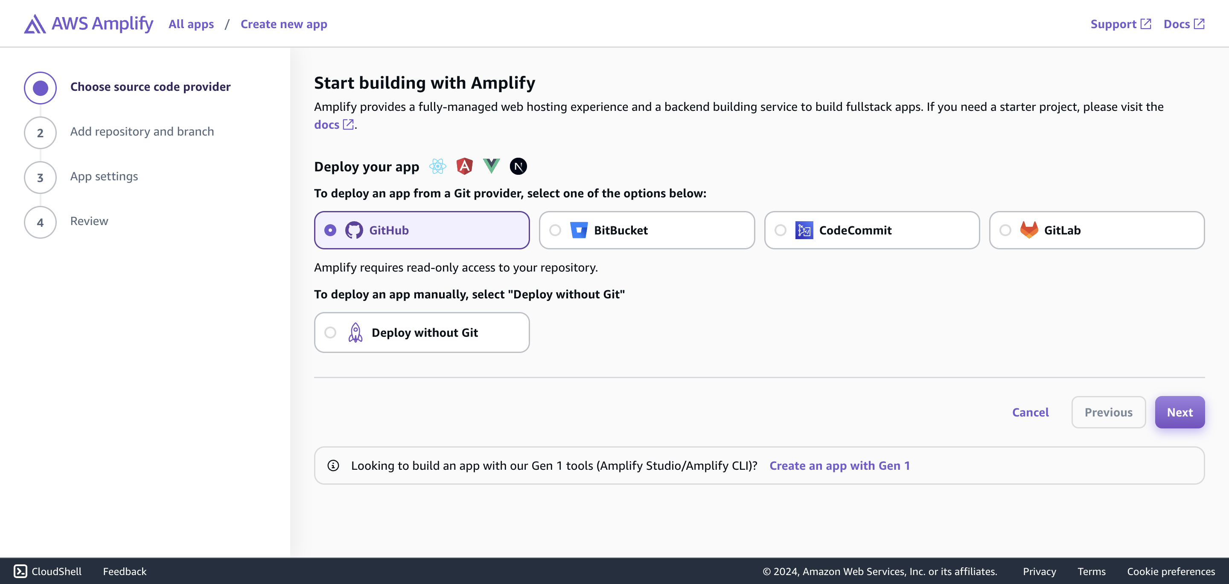This screenshot has height=584, width=1229.
Task: Click the GitHub octocat icon
Action: tap(354, 230)
